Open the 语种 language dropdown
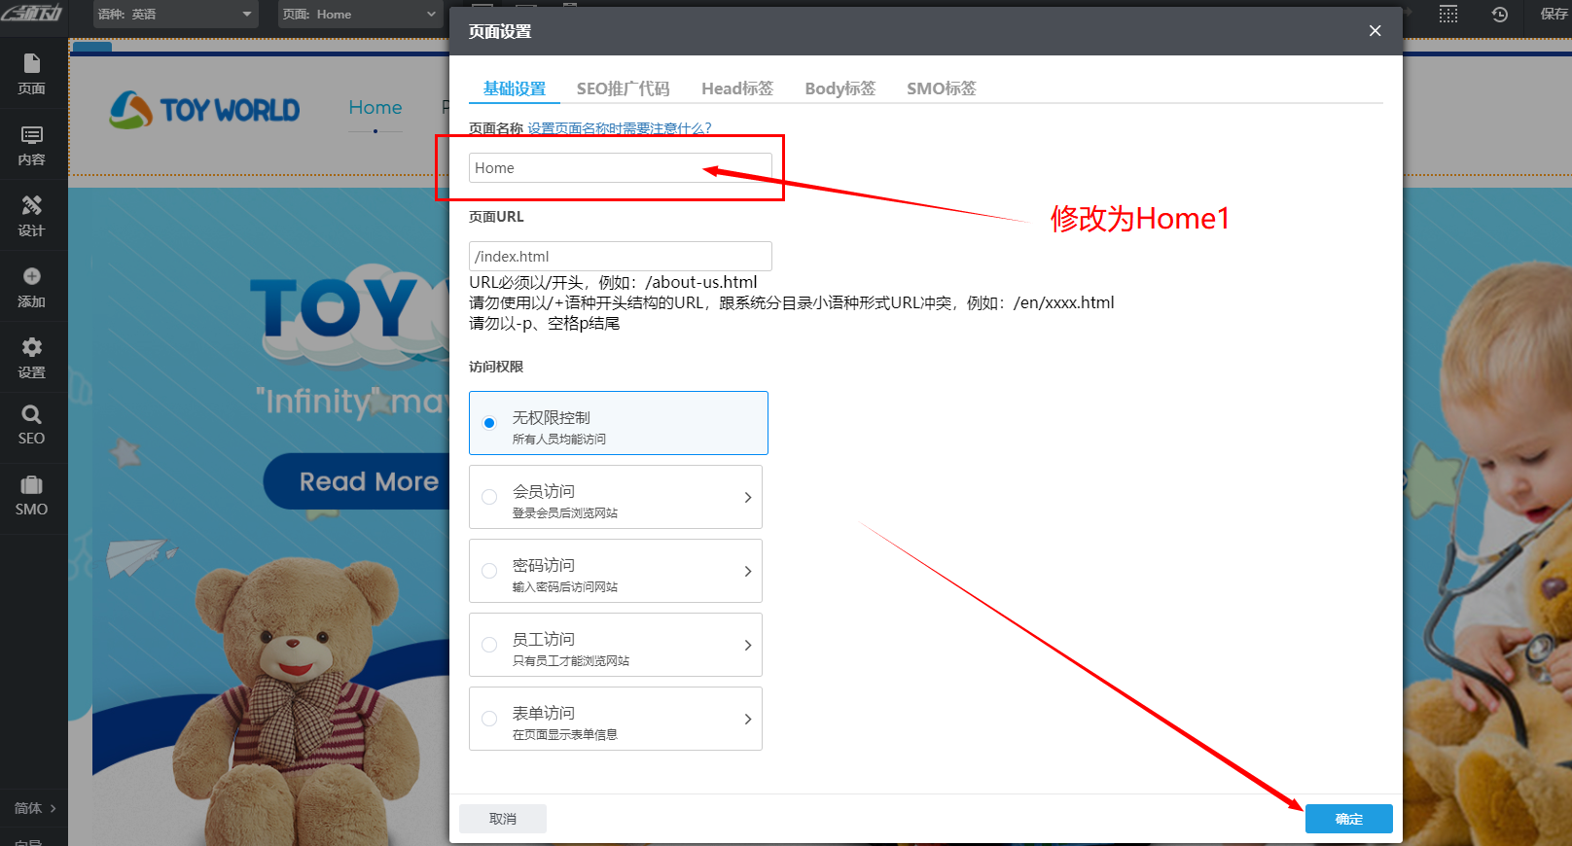Screen dimensions: 1572x846 click(175, 15)
